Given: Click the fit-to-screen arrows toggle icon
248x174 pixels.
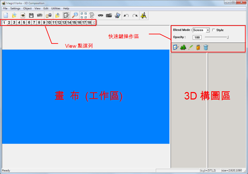Looking at the screenshot, I should click(83, 15).
